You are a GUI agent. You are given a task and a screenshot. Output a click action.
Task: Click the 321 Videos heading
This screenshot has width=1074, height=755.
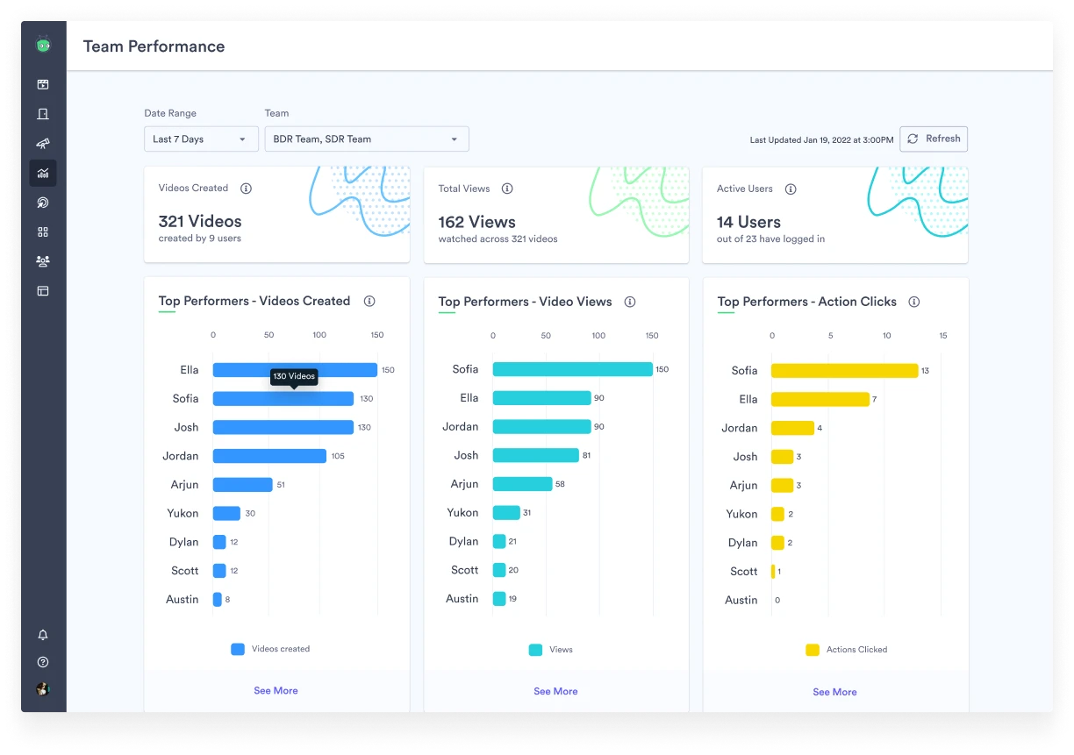(200, 222)
